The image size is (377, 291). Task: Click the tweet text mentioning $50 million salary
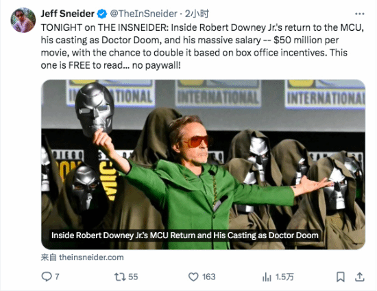click(x=202, y=47)
